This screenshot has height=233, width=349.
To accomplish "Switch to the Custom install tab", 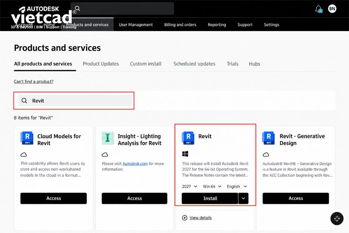I will pyautogui.click(x=146, y=64).
